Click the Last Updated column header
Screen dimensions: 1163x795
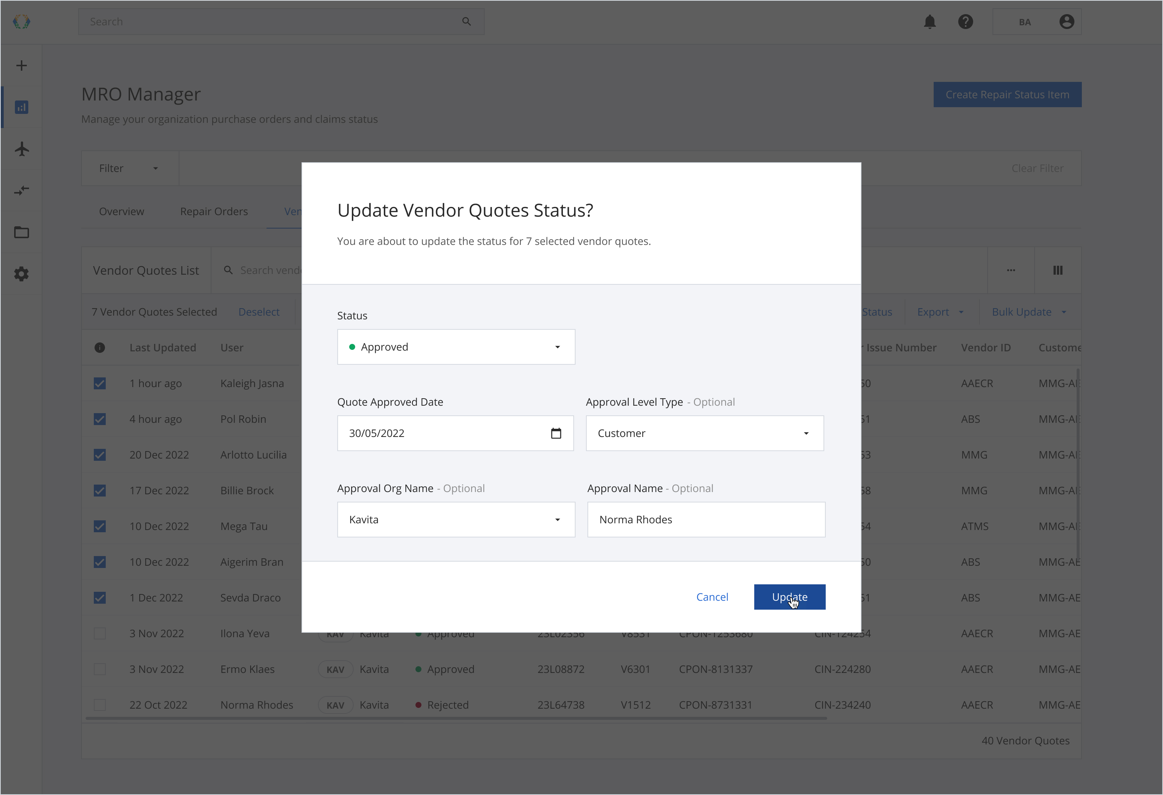(163, 348)
